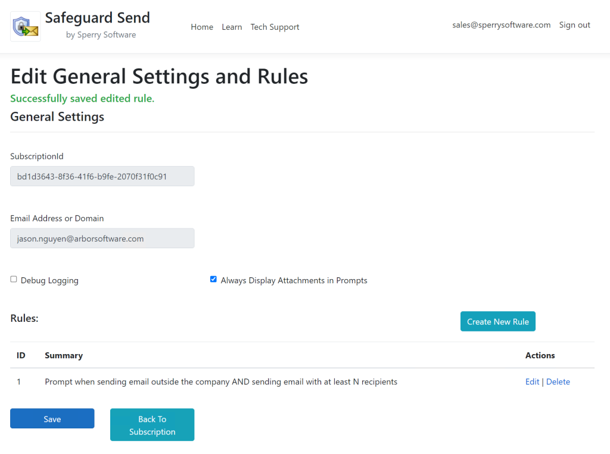Image resolution: width=610 pixels, height=454 pixels.
Task: Open the Learn page
Action: 232,27
